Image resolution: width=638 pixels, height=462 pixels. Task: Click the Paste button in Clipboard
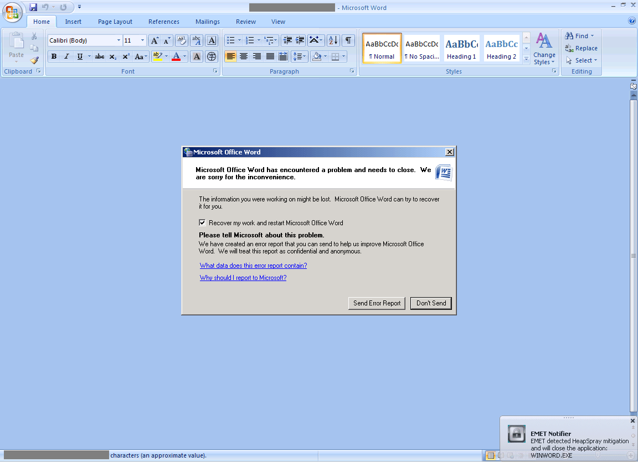pyautogui.click(x=16, y=47)
